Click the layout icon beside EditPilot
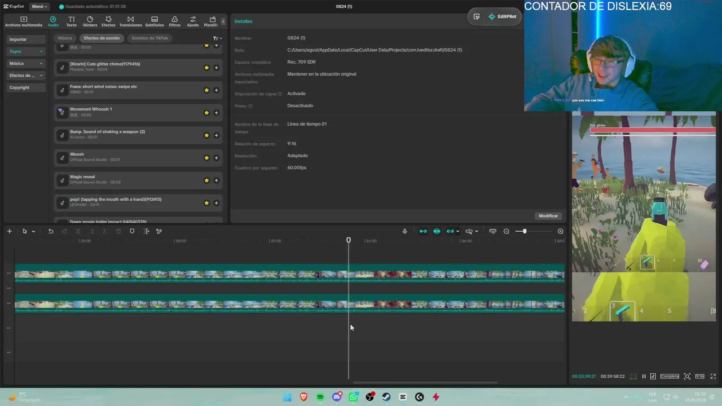The image size is (722, 406). click(x=477, y=17)
